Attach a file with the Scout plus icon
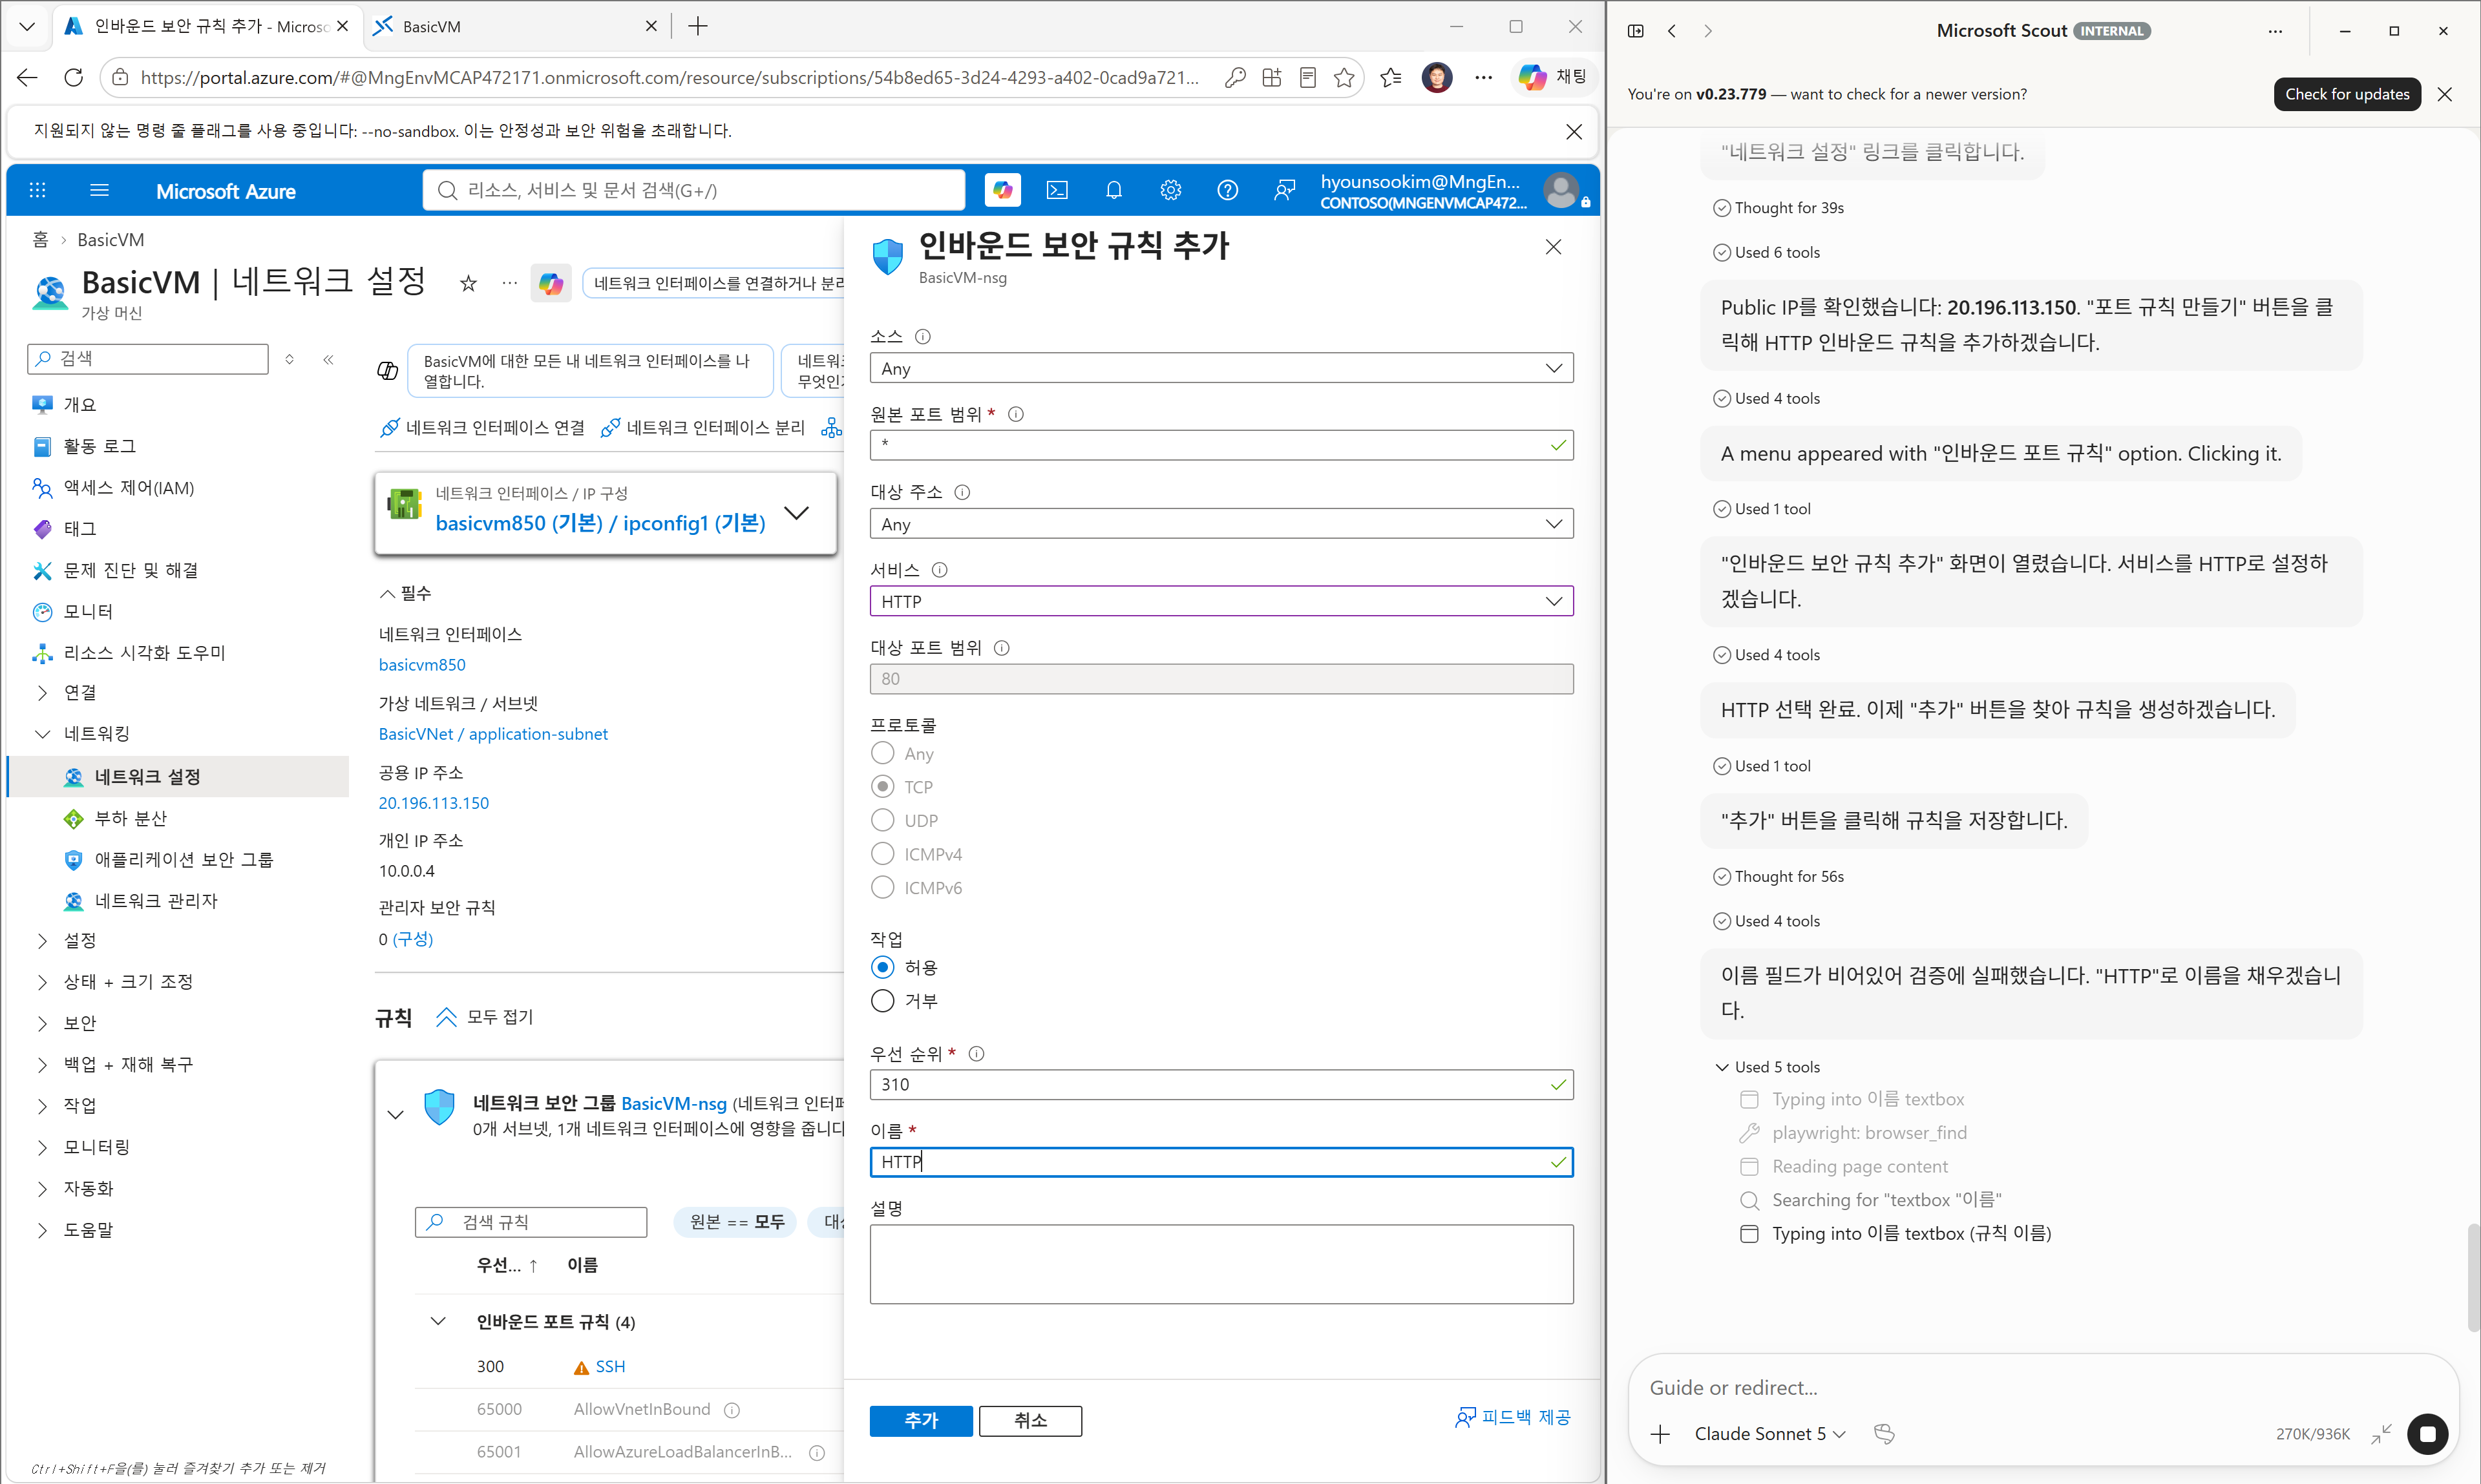2481x1484 pixels. [x=1661, y=1434]
